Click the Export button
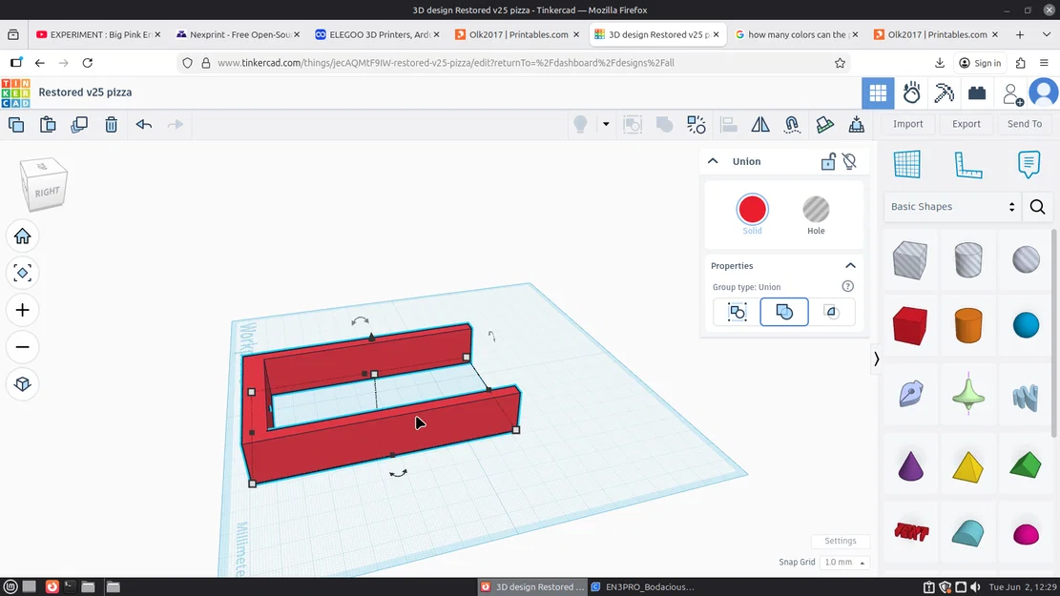 click(x=966, y=124)
